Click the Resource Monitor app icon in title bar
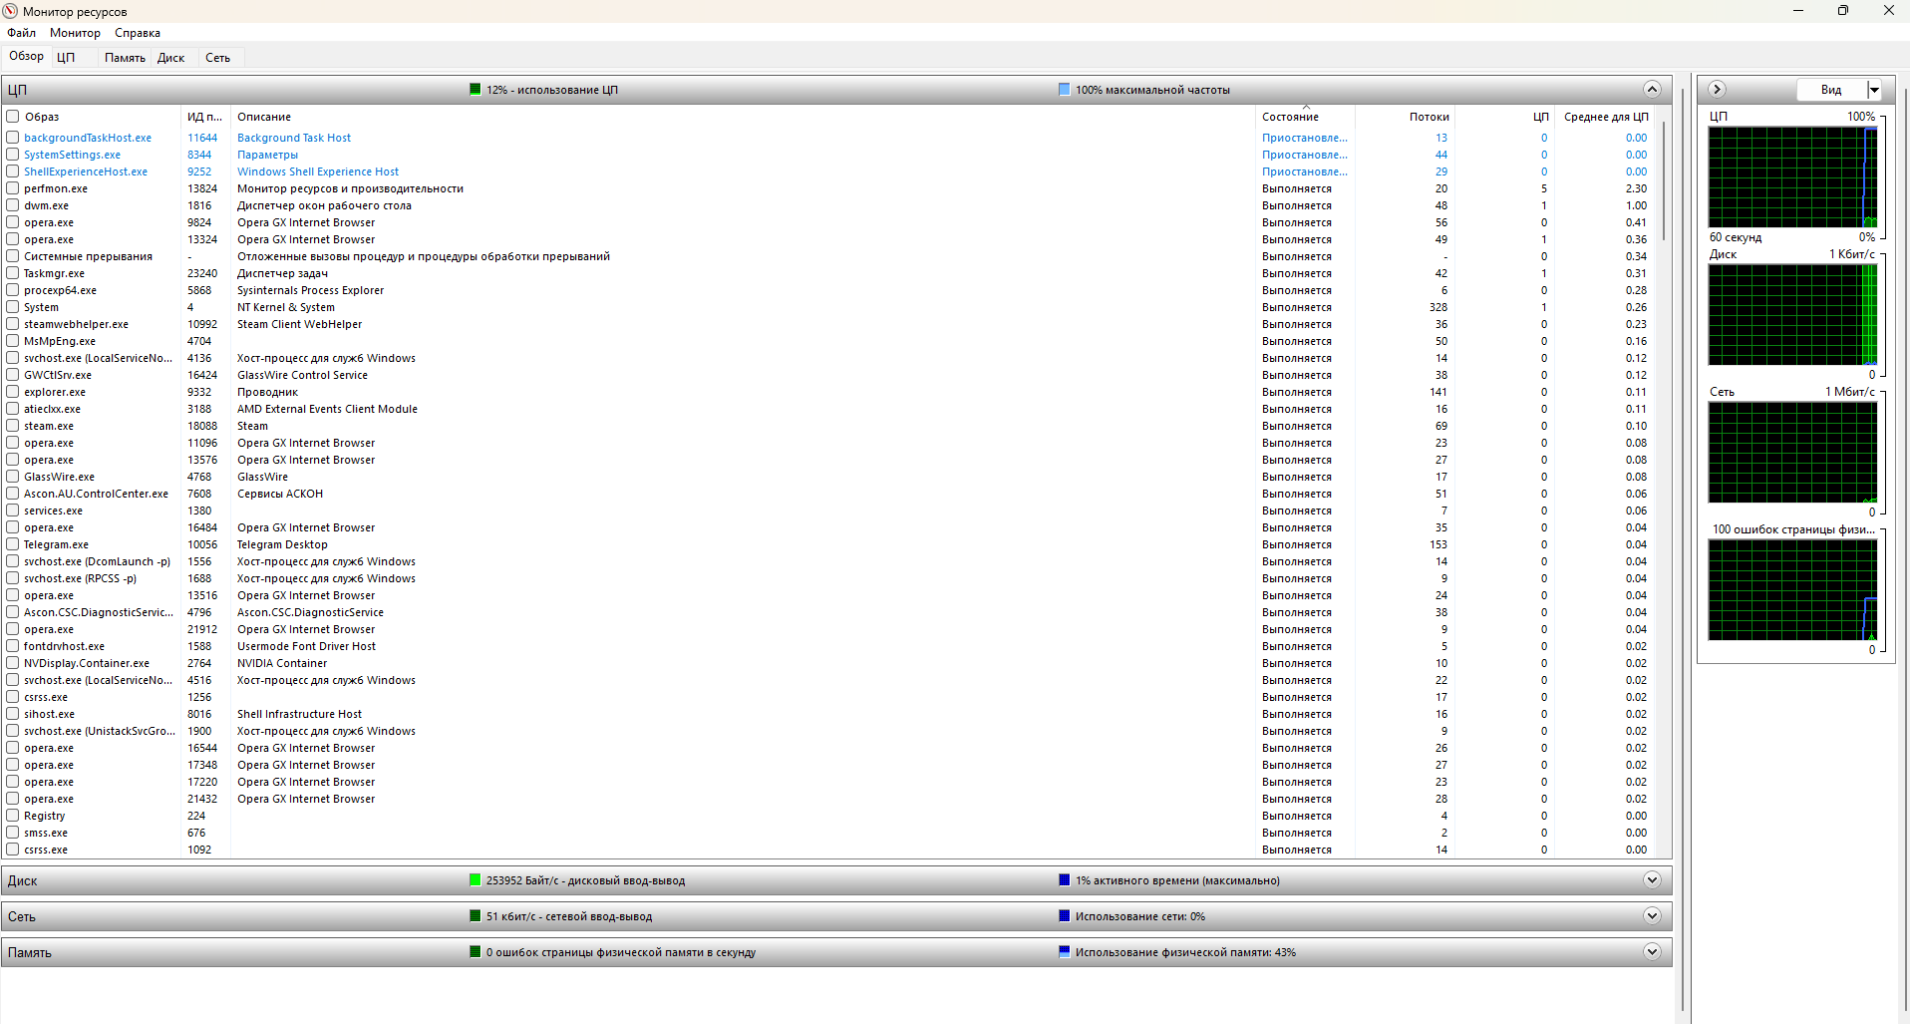 tap(10, 11)
